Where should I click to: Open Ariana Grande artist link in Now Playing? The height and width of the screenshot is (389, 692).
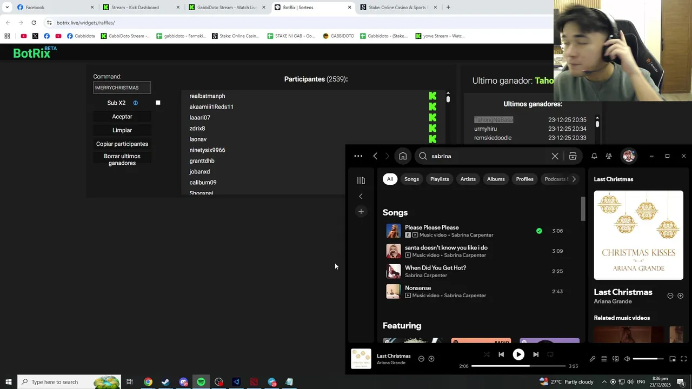point(613,301)
